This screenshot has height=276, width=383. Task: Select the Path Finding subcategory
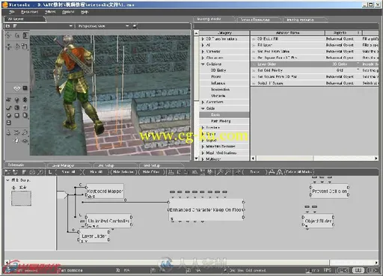221,121
